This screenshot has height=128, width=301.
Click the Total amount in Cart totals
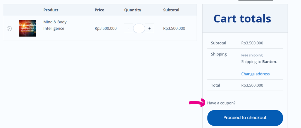pyautogui.click(x=252, y=85)
